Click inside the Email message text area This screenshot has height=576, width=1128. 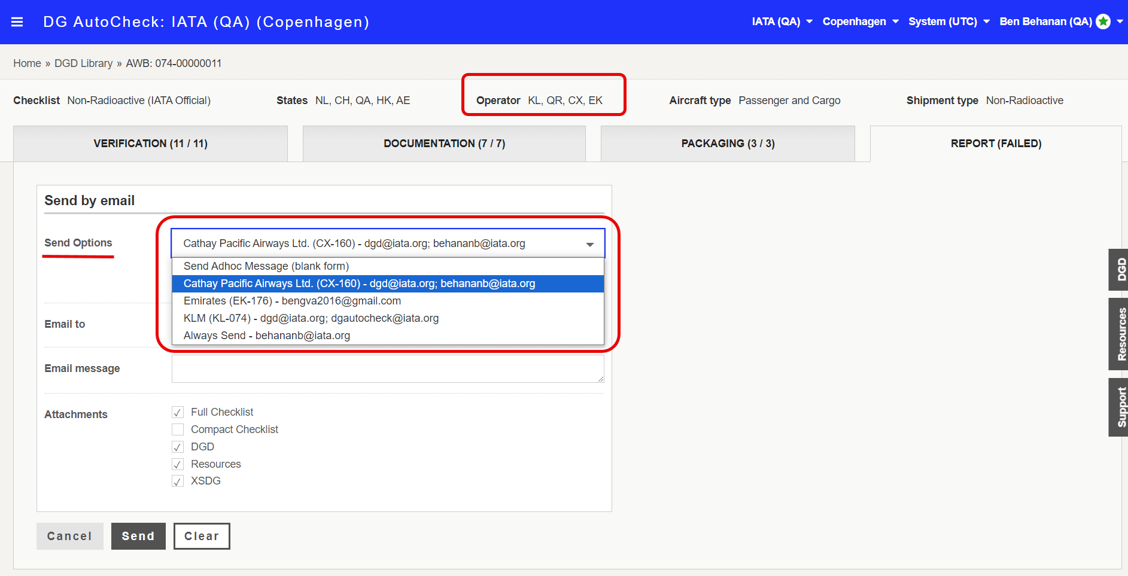(388, 368)
